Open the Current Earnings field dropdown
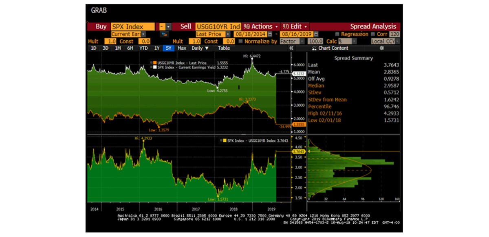 (143, 35)
